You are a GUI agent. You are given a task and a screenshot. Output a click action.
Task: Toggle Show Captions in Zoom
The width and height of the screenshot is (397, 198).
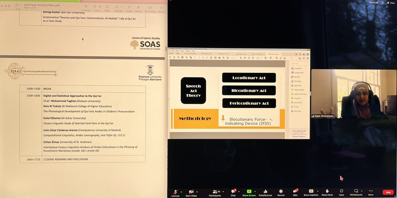311,192
